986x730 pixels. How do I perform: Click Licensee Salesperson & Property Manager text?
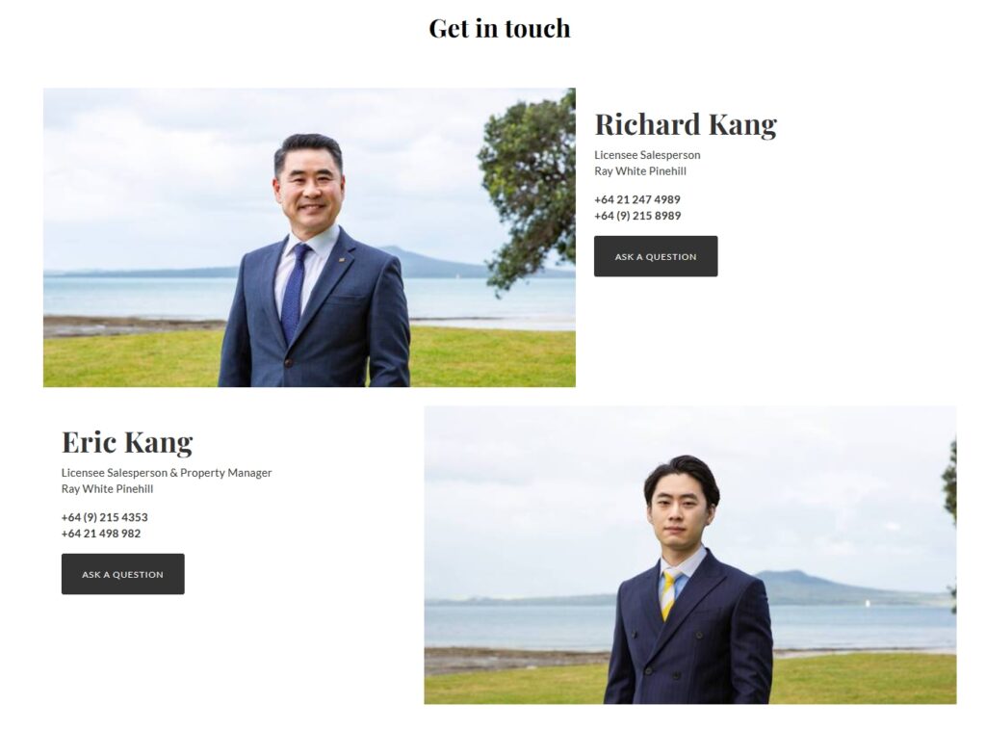click(167, 472)
